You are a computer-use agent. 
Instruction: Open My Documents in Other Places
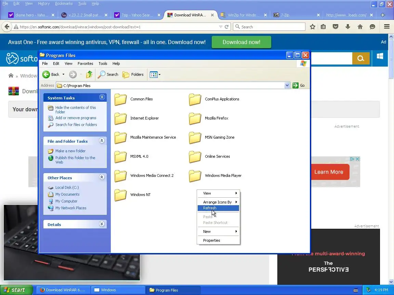pyautogui.click(x=67, y=194)
